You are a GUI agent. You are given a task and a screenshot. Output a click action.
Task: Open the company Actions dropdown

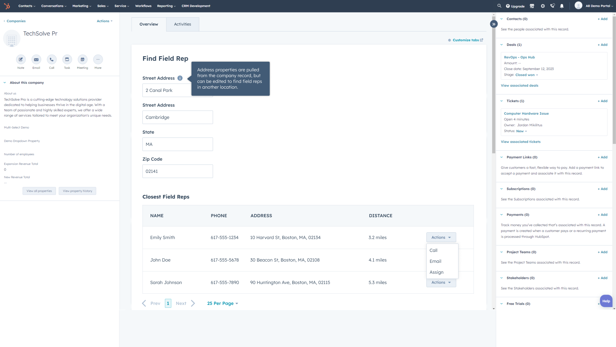105,21
